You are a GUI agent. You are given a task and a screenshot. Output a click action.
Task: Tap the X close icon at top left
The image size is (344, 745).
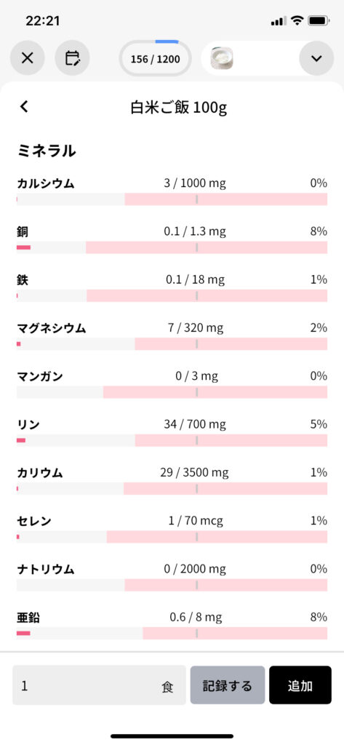28,58
